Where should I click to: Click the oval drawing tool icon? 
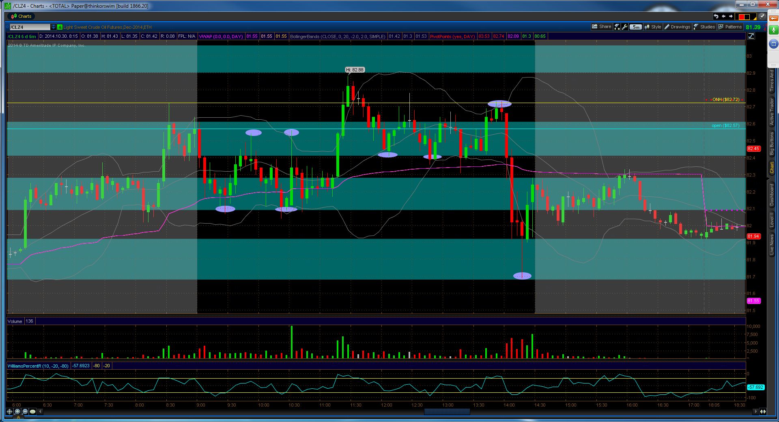pyautogui.click(x=33, y=411)
